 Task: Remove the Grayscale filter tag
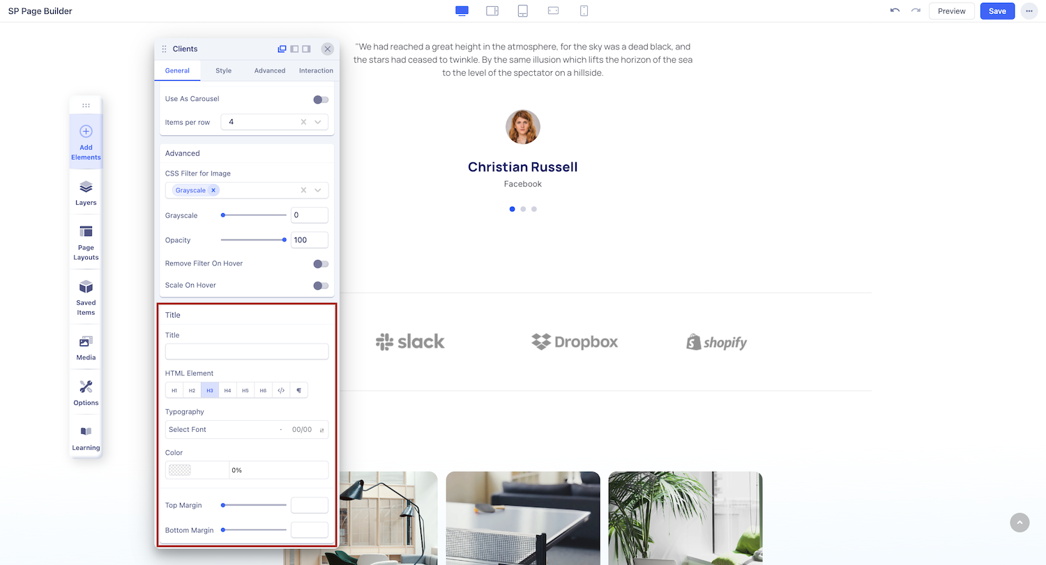[213, 190]
